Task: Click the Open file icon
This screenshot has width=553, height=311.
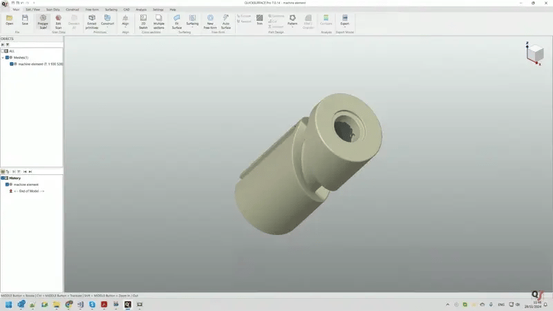Action: (9, 20)
